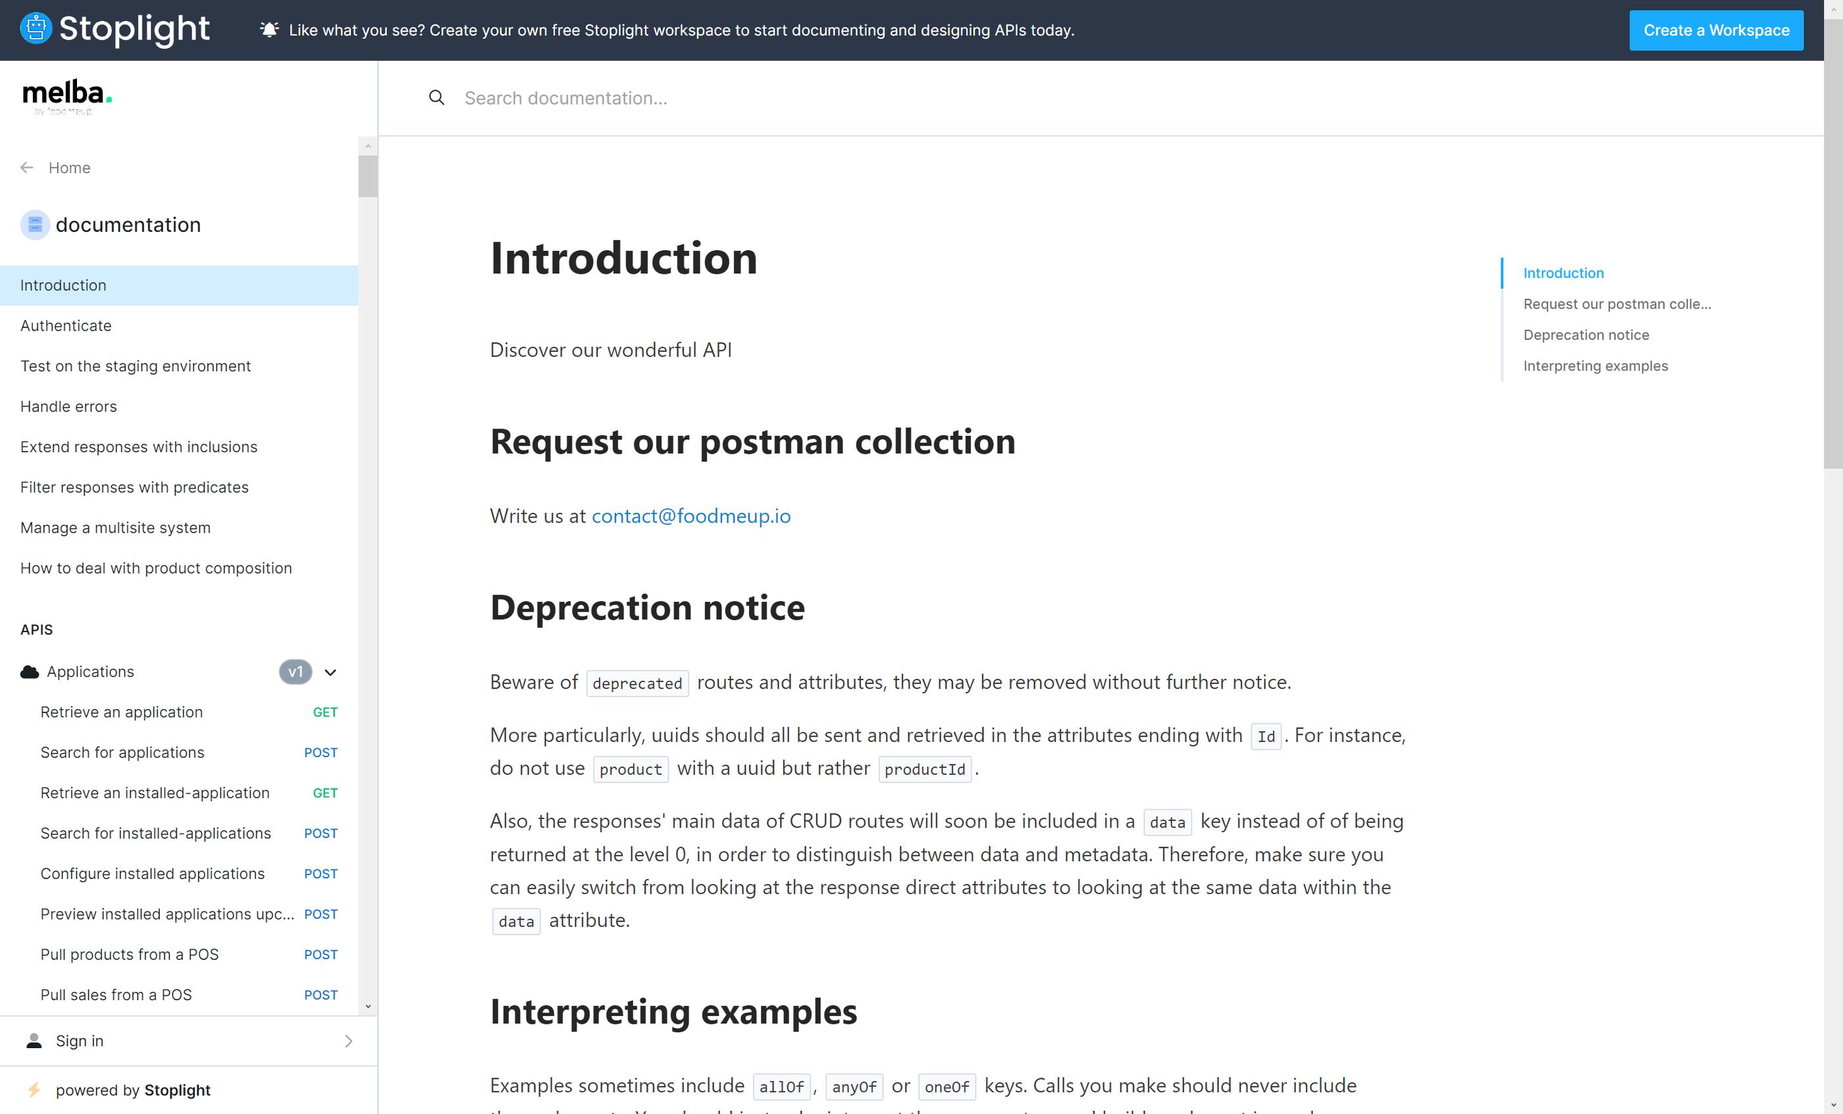Jump to Deprecation notice in page outline
The image size is (1843, 1114).
[1586, 334]
